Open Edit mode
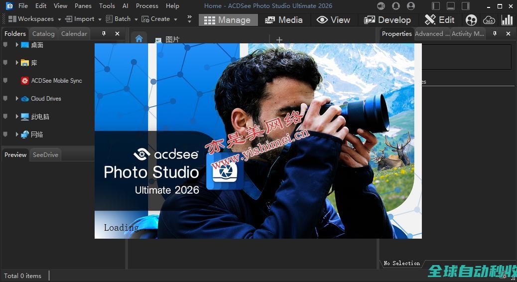 pos(439,20)
